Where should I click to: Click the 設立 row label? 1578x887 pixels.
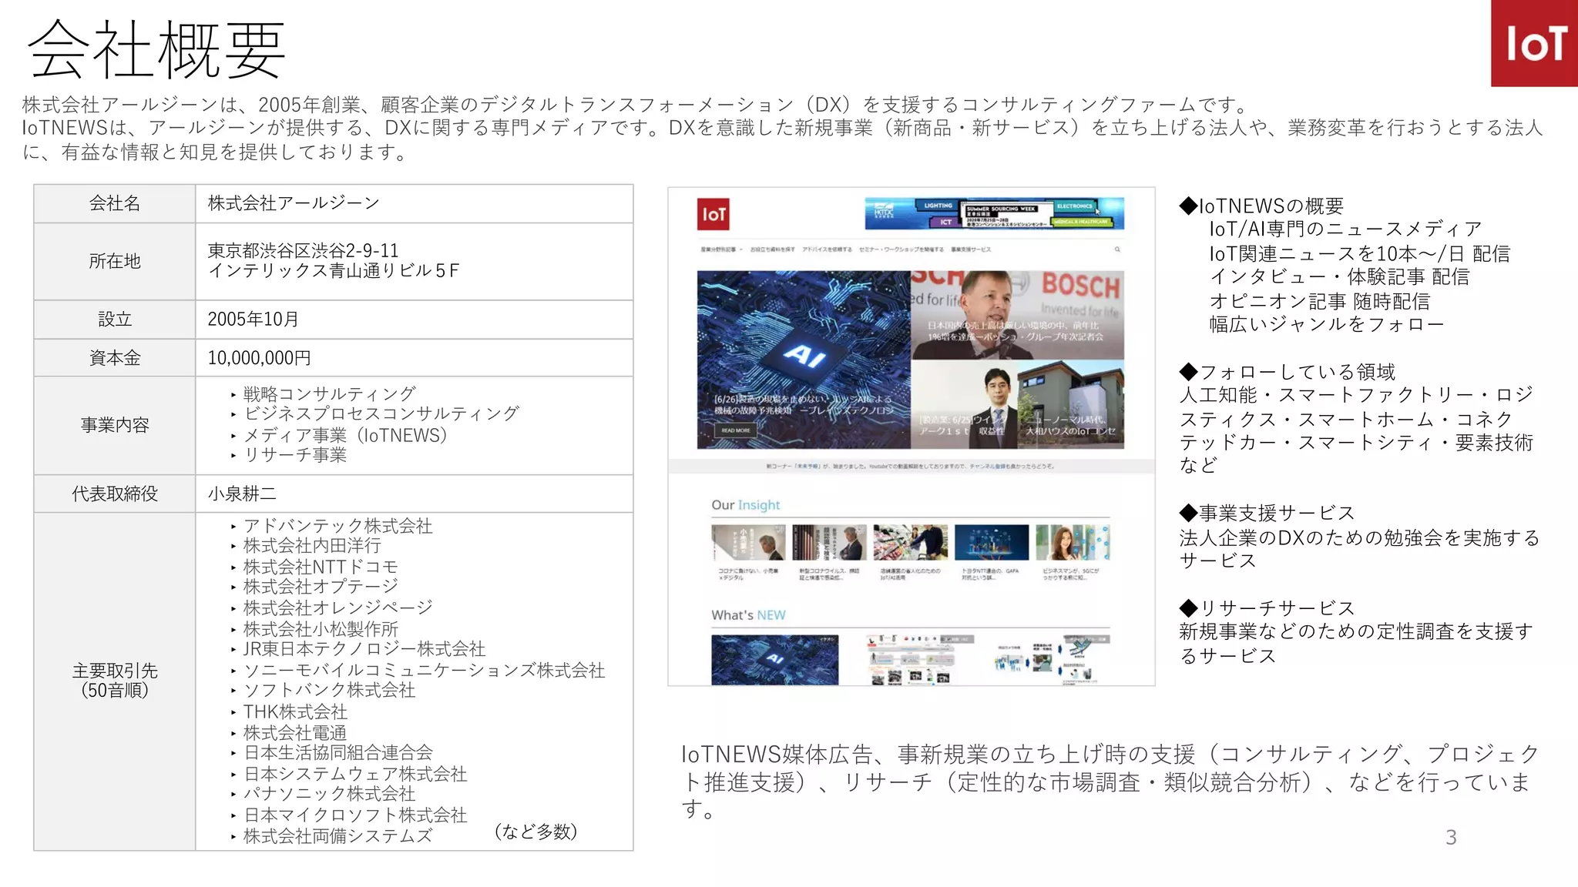[x=115, y=319]
